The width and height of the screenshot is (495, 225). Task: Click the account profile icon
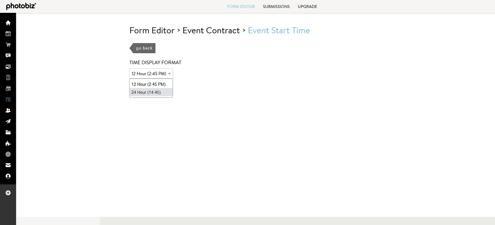click(x=8, y=176)
